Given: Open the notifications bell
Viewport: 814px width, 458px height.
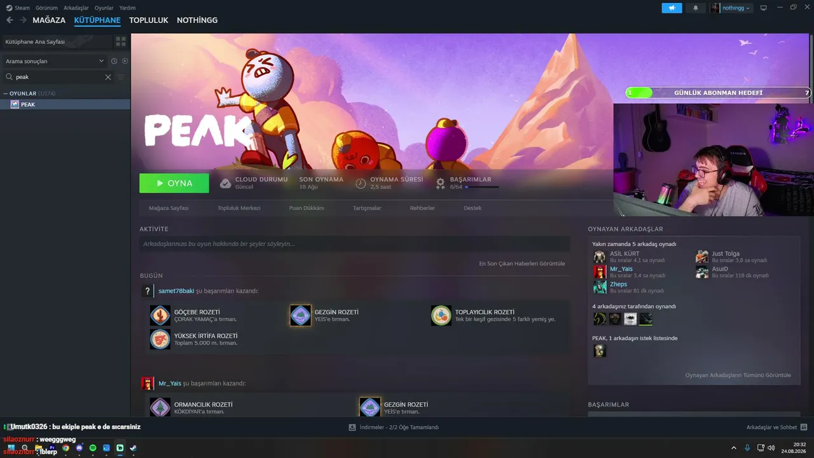Looking at the screenshot, I should (x=695, y=8).
